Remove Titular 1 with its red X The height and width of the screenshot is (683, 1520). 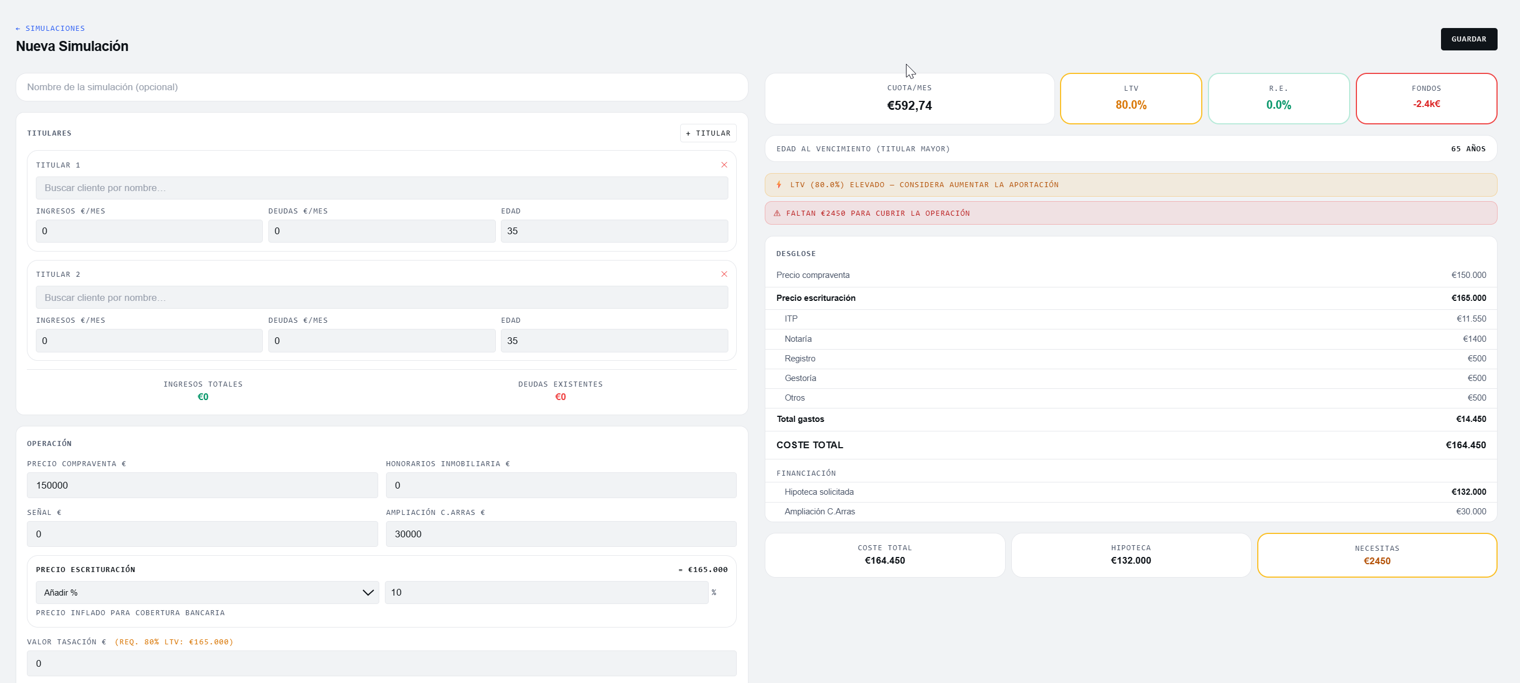coord(724,165)
